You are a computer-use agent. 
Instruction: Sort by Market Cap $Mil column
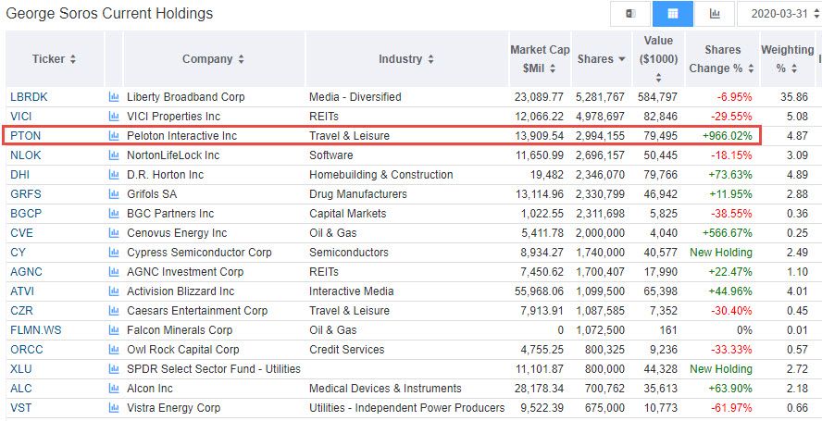pyautogui.click(x=540, y=58)
